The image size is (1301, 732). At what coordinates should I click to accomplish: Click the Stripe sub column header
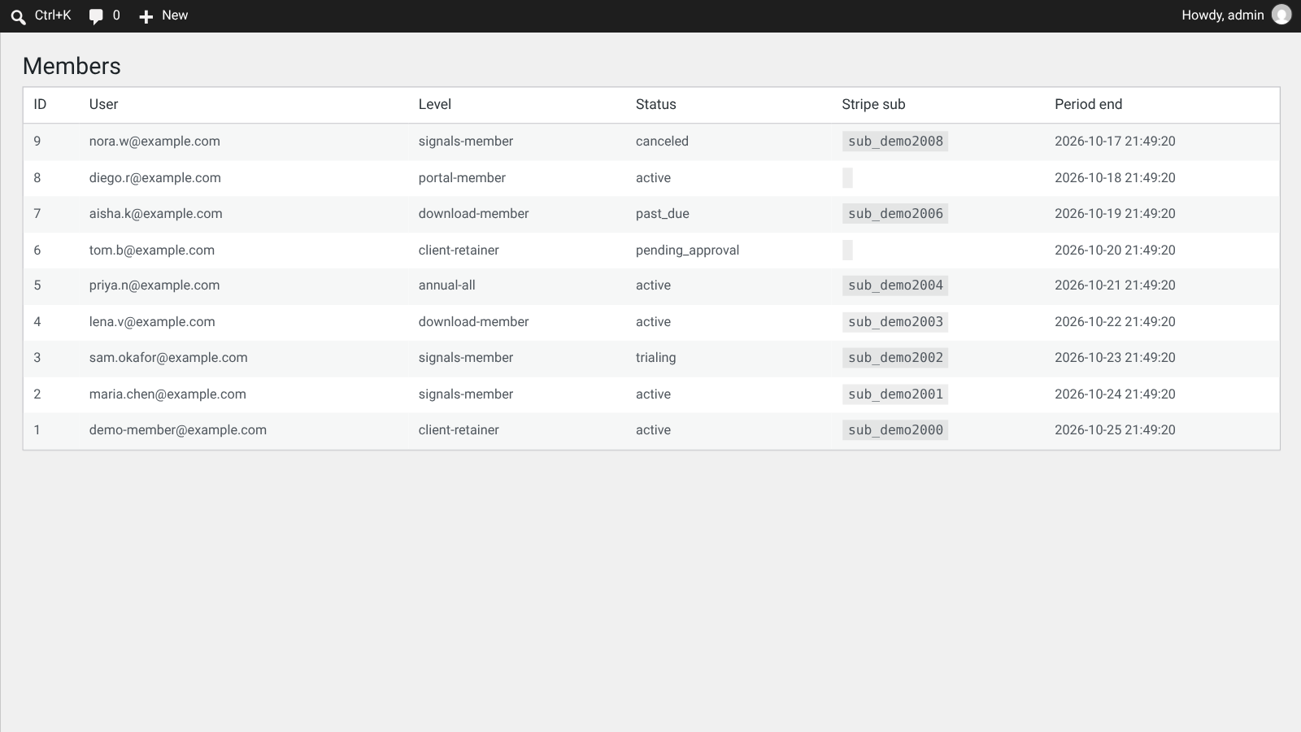click(873, 104)
